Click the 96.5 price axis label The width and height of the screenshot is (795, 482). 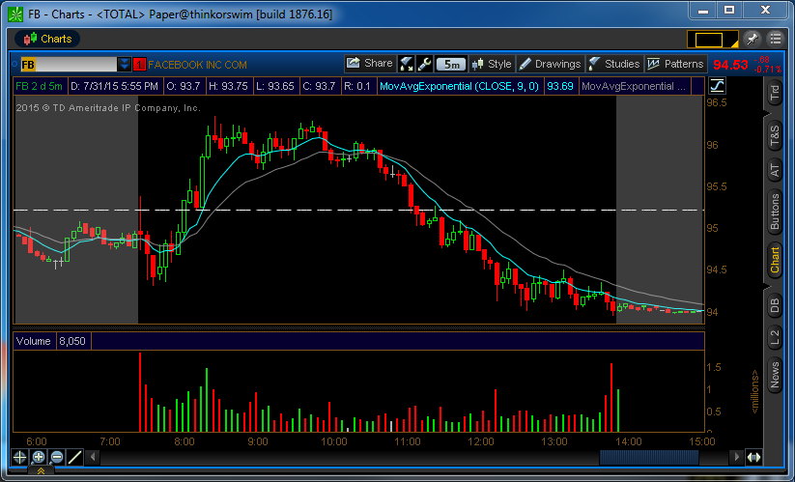717,103
